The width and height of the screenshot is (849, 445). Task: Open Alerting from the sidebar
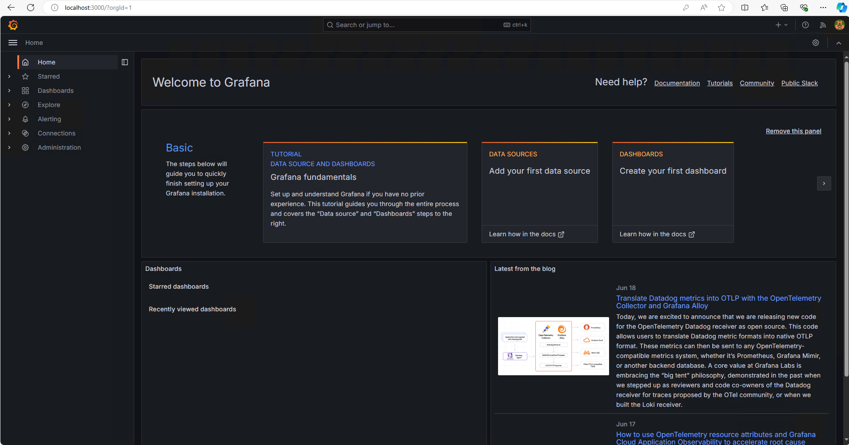49,119
